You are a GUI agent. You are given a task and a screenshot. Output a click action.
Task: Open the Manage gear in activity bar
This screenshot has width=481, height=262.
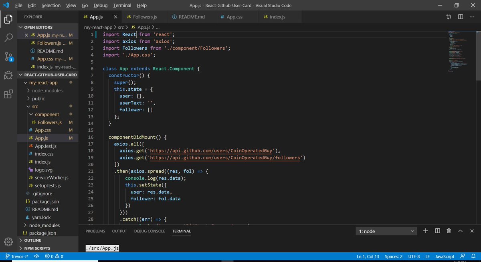pos(8,242)
